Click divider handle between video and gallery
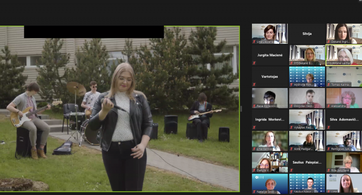 (241, 109)
